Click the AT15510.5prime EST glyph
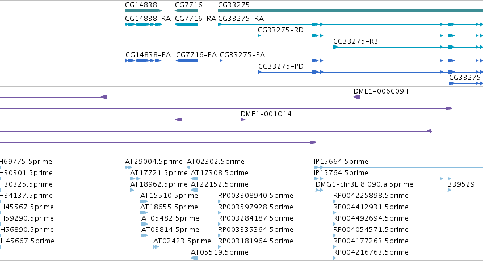483x261 pixels. (144, 201)
